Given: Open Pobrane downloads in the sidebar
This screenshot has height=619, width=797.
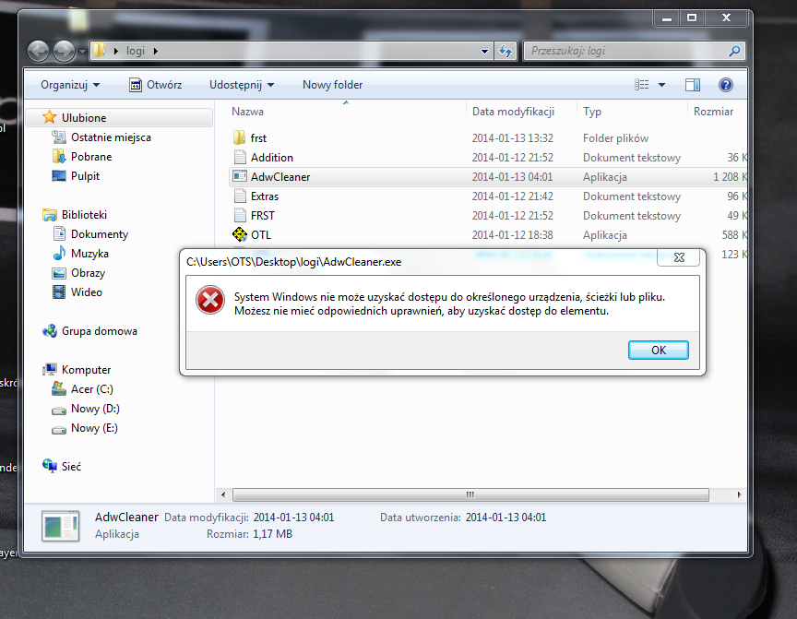Looking at the screenshot, I should click(82, 157).
